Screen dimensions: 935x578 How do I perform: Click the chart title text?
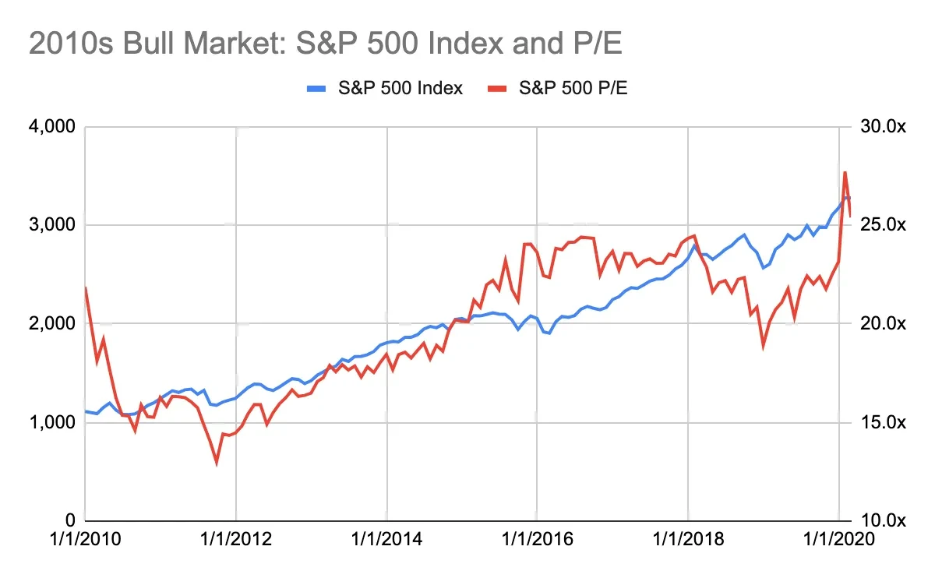326,44
